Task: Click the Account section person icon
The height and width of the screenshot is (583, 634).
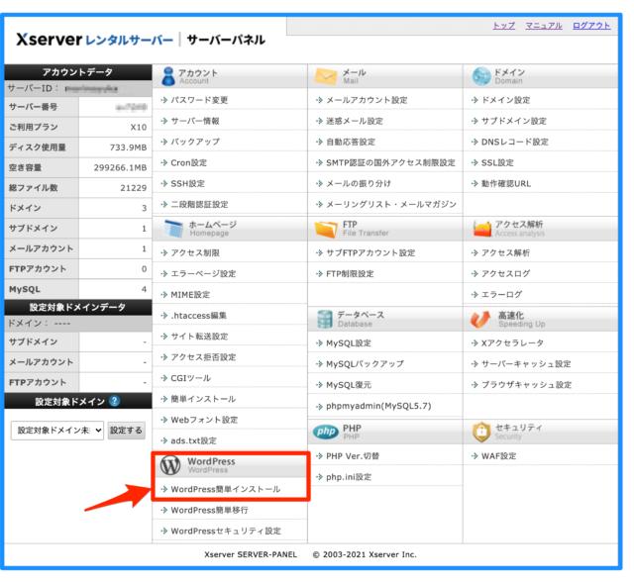Action: point(169,77)
